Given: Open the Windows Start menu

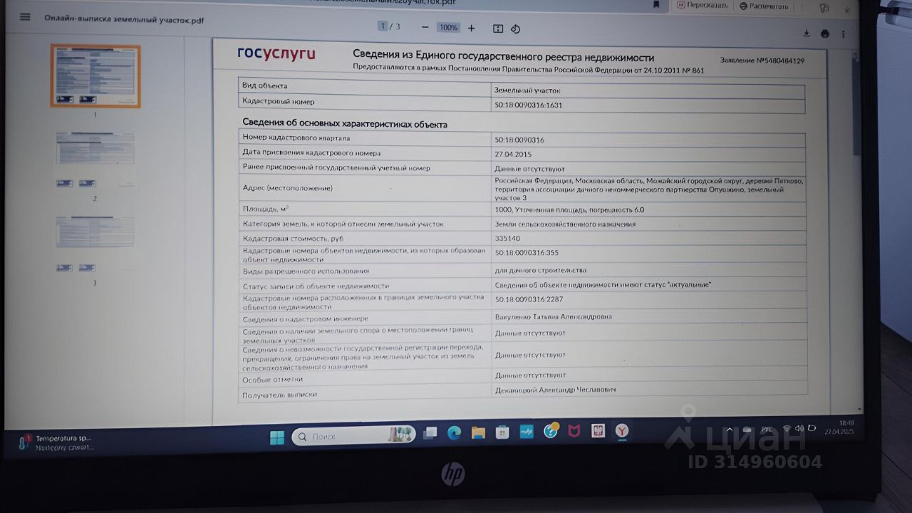Looking at the screenshot, I should coord(277,437).
